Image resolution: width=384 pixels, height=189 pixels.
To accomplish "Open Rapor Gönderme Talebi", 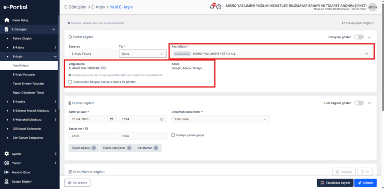I will pos(29,93).
